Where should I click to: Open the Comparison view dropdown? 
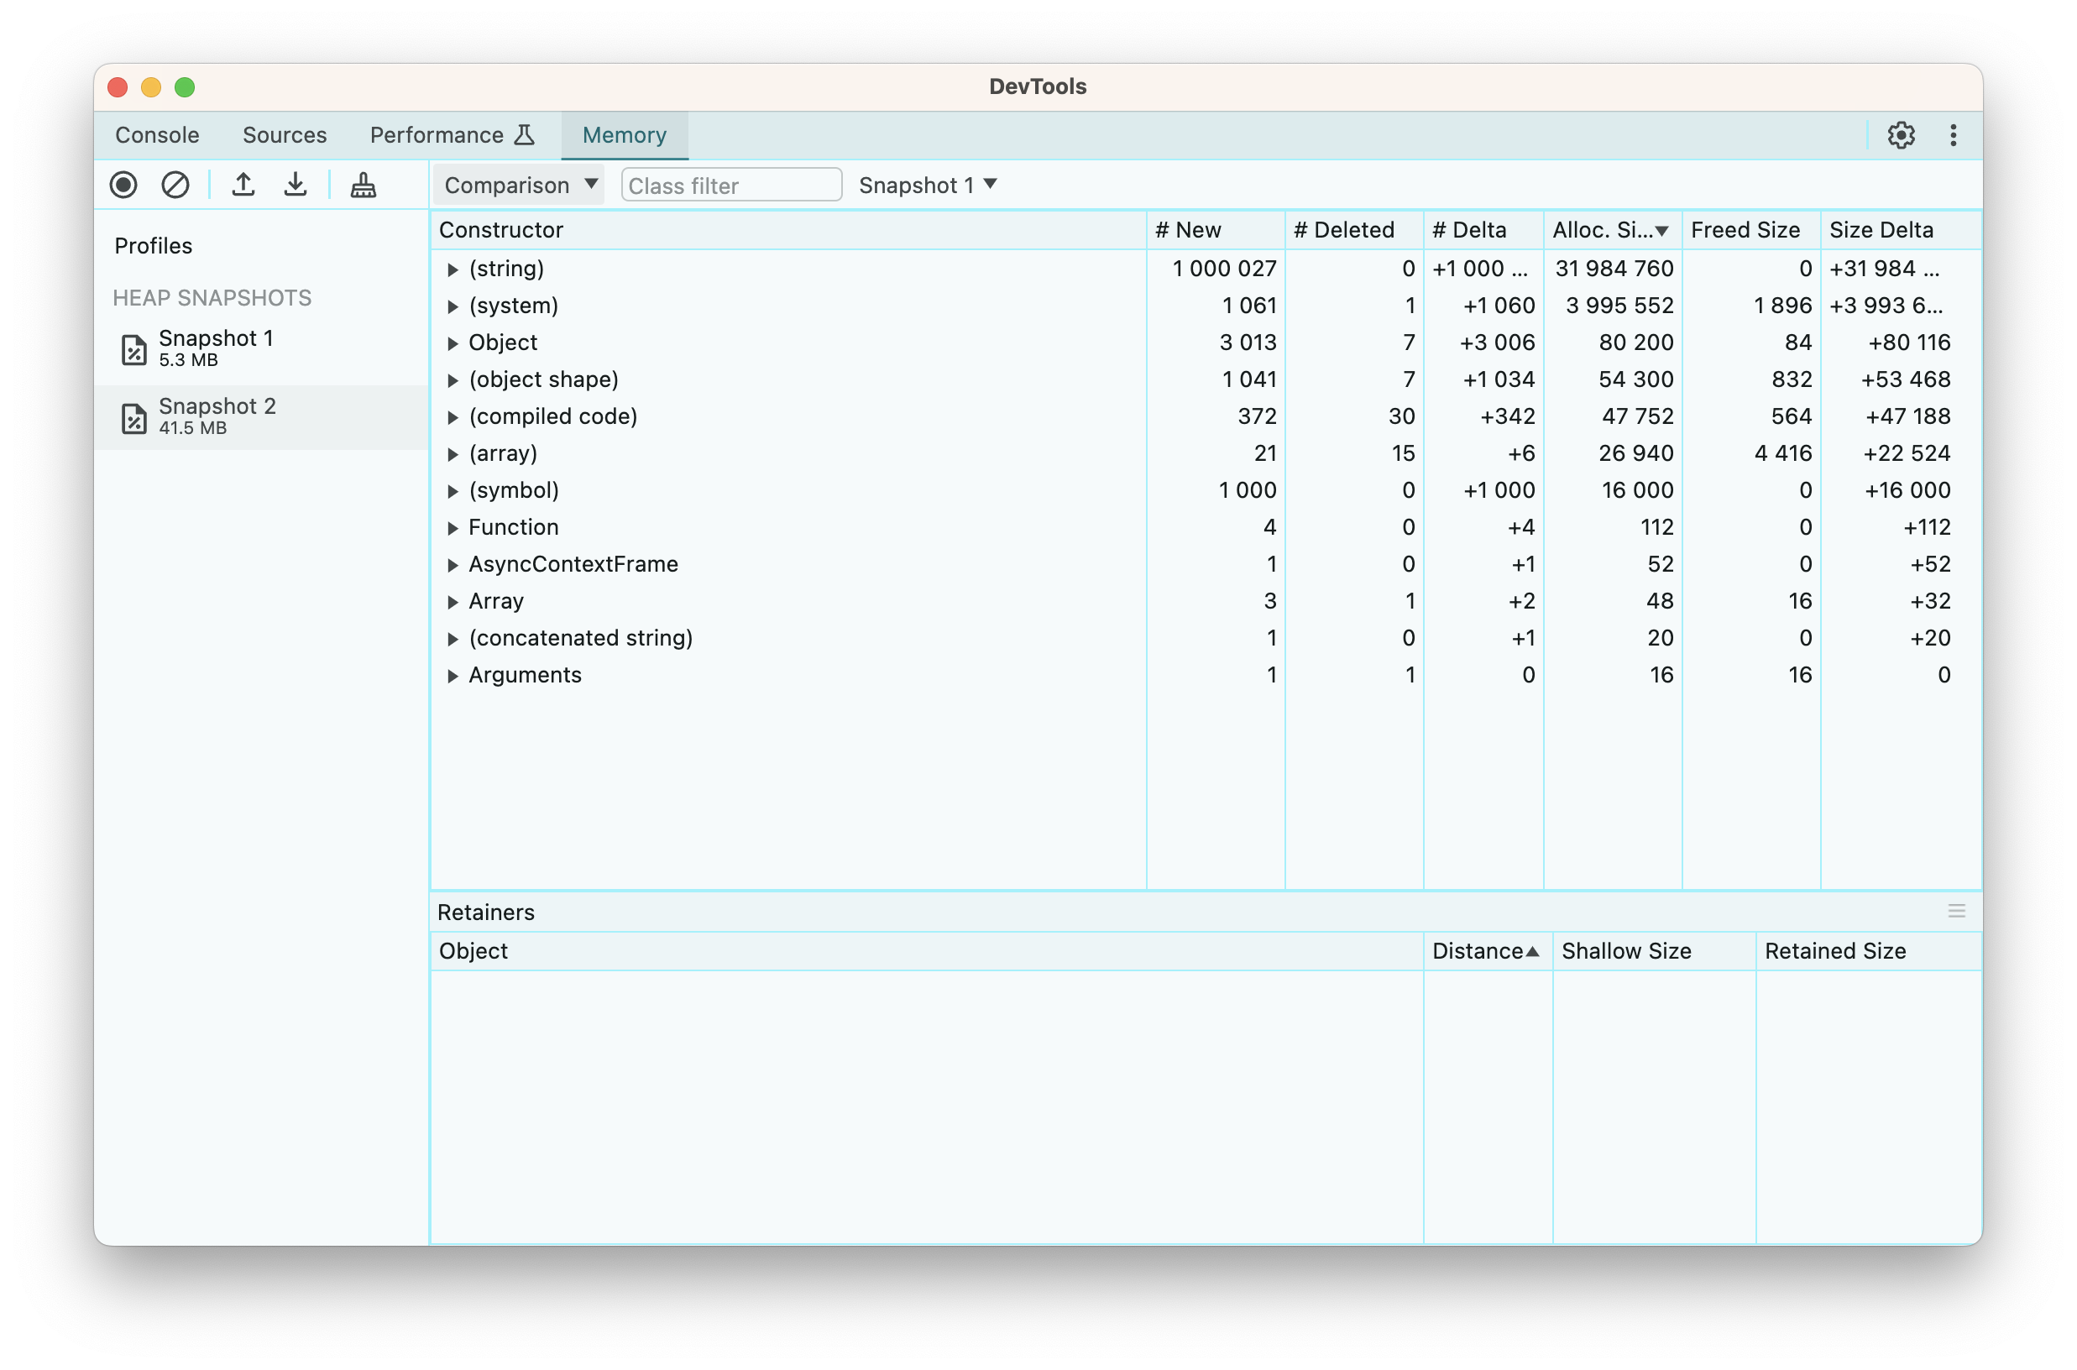[x=520, y=186]
